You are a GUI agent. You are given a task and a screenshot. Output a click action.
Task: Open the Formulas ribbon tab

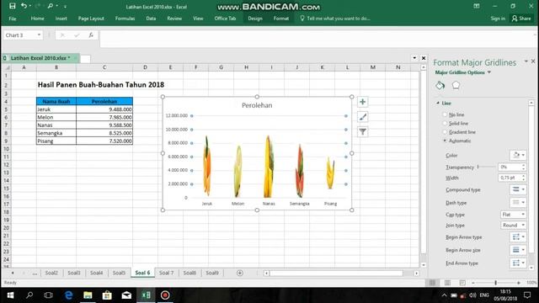125,19
